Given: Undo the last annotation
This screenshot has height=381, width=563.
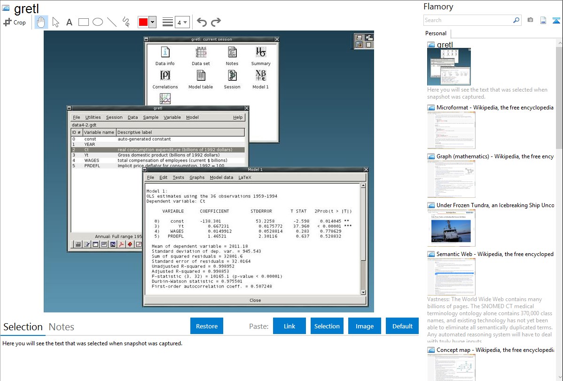Looking at the screenshot, I should (202, 22).
